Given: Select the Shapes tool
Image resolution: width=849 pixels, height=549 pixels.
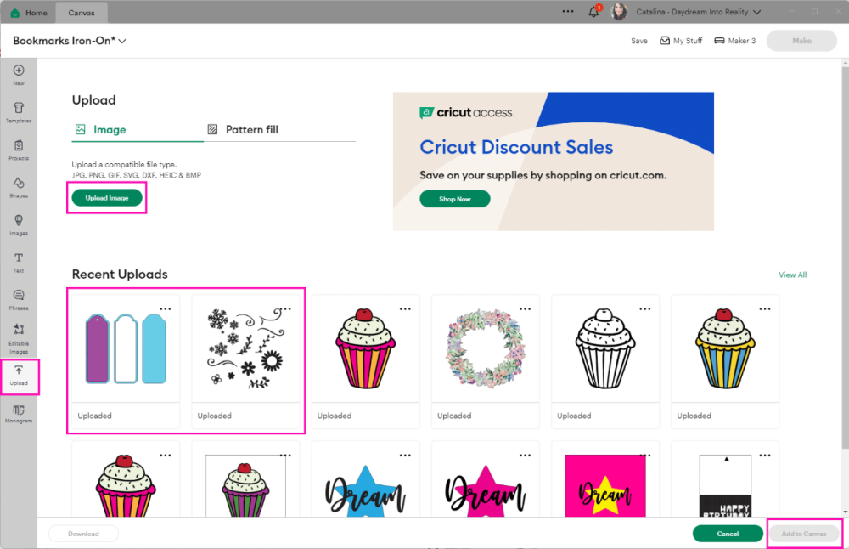Looking at the screenshot, I should pyautogui.click(x=19, y=187).
